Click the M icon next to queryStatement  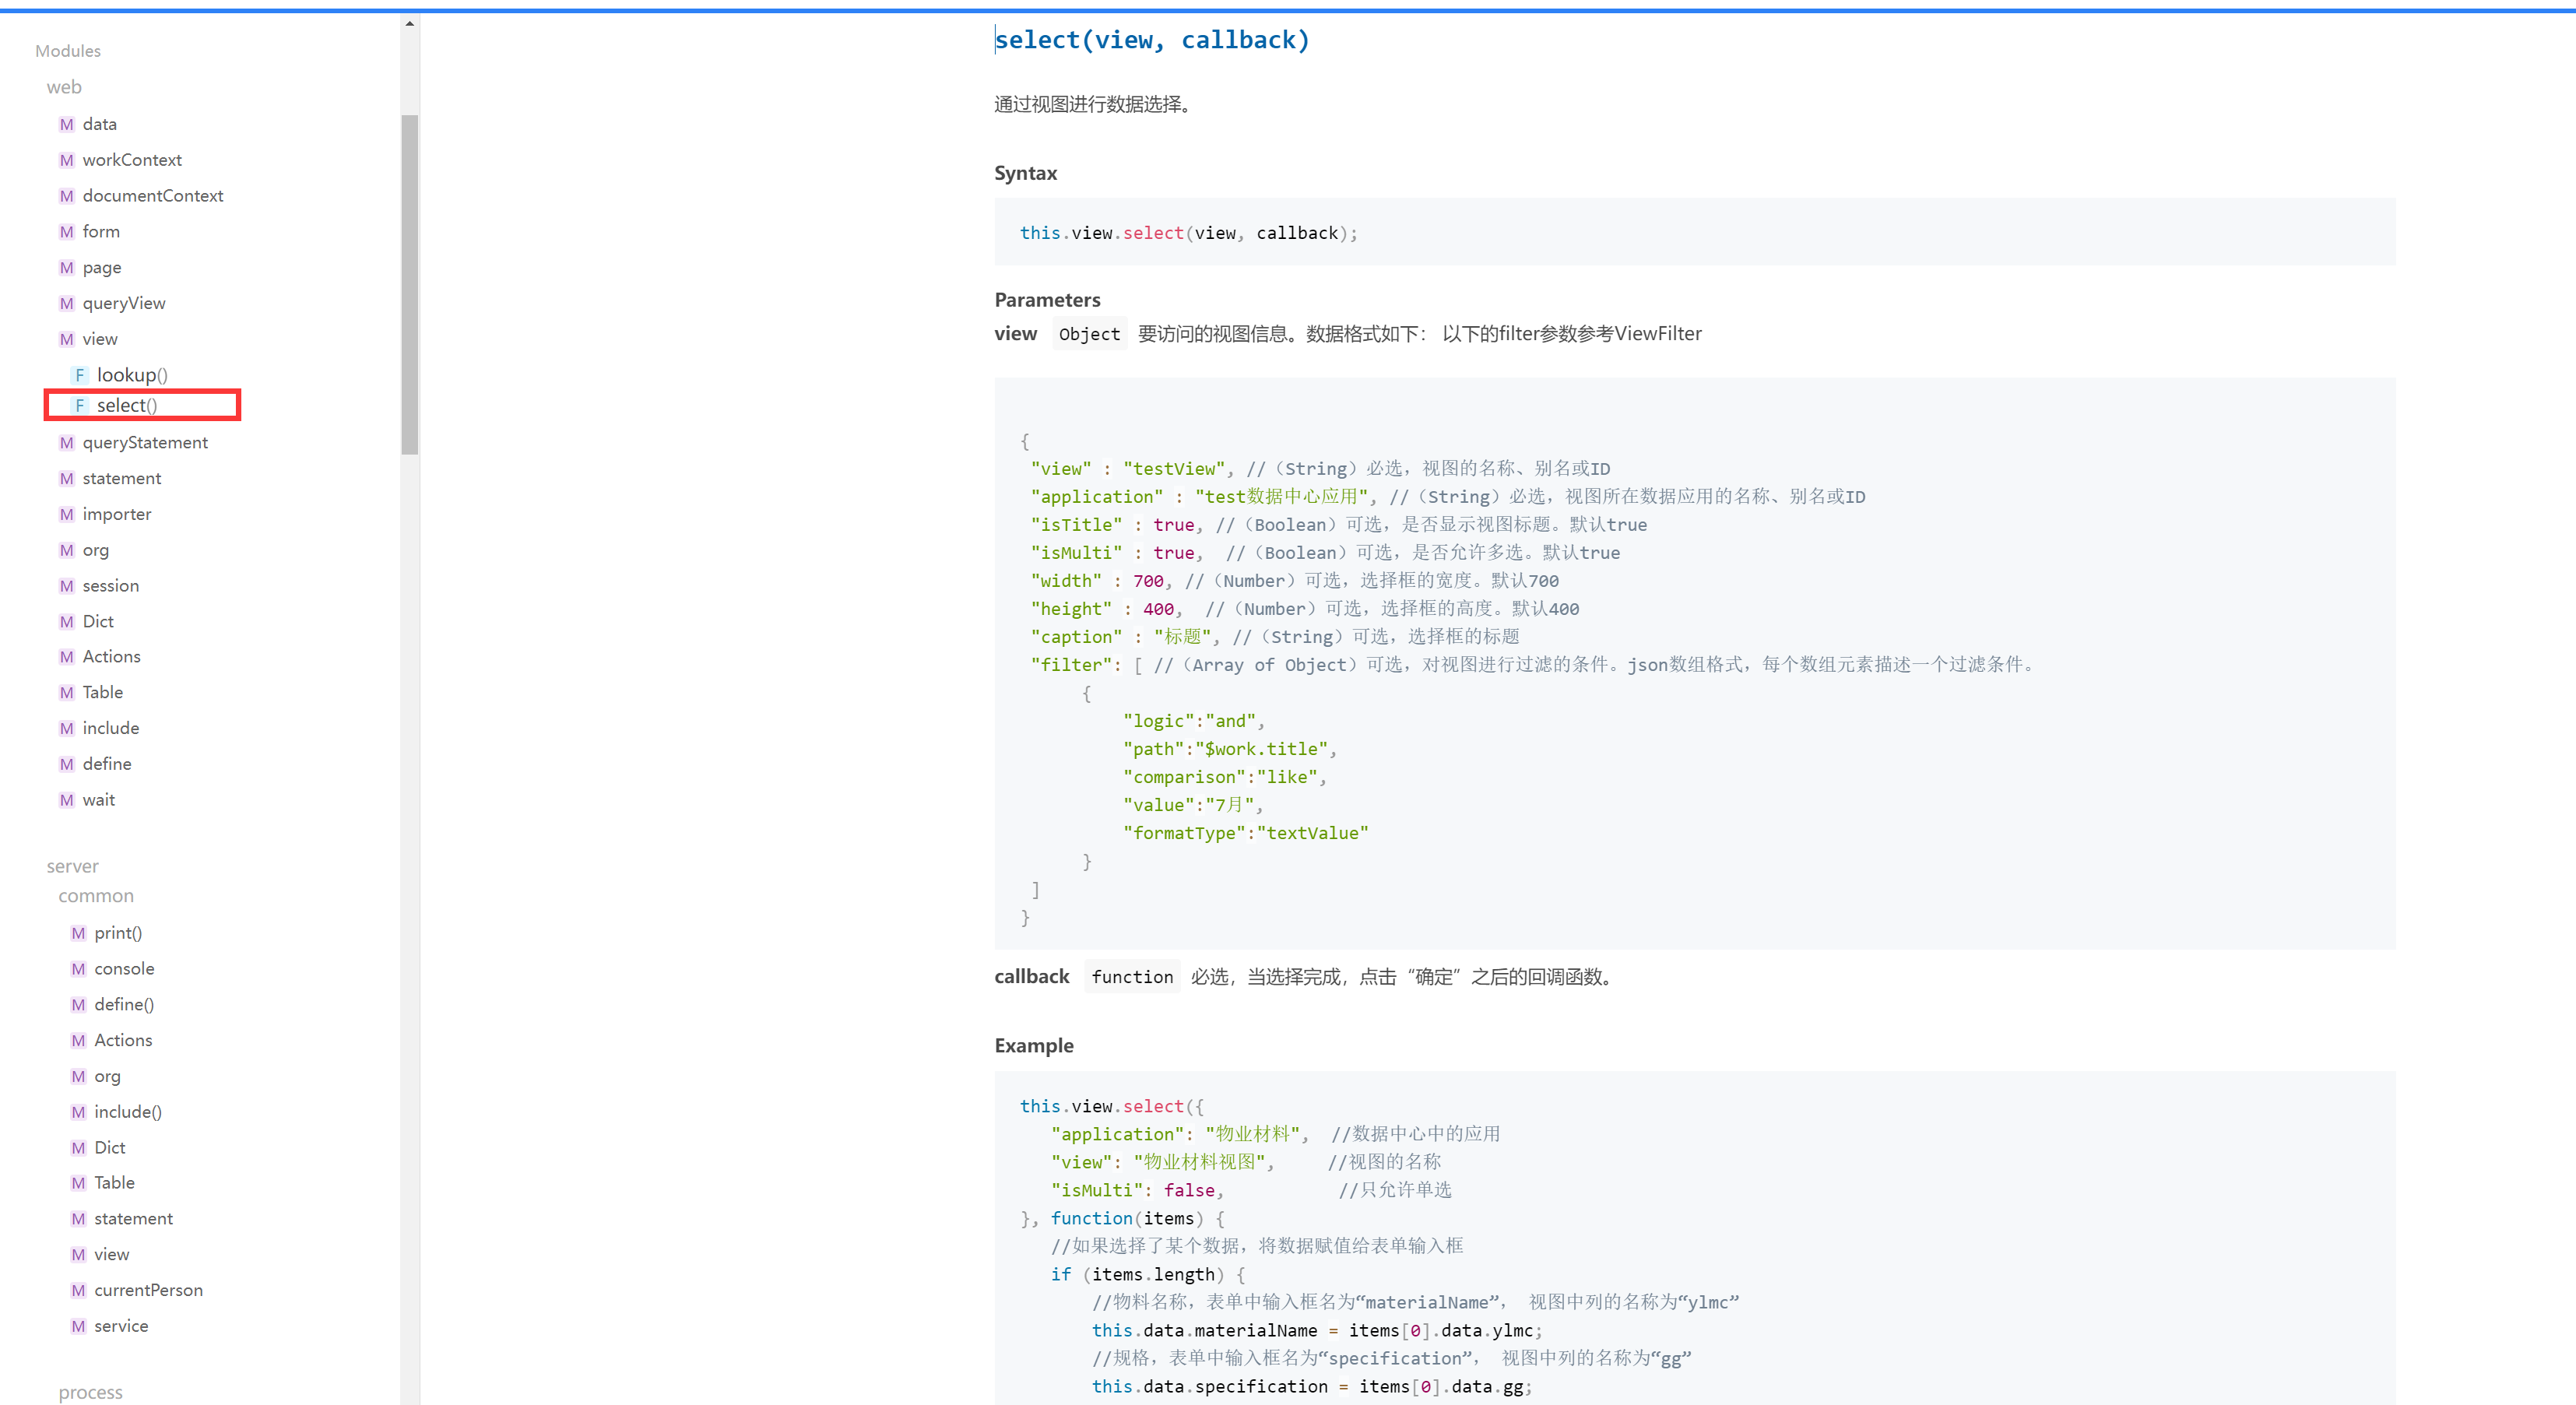(x=66, y=442)
